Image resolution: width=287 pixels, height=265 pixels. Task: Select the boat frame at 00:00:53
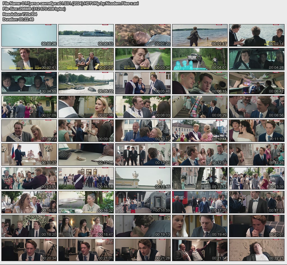point(86,35)
